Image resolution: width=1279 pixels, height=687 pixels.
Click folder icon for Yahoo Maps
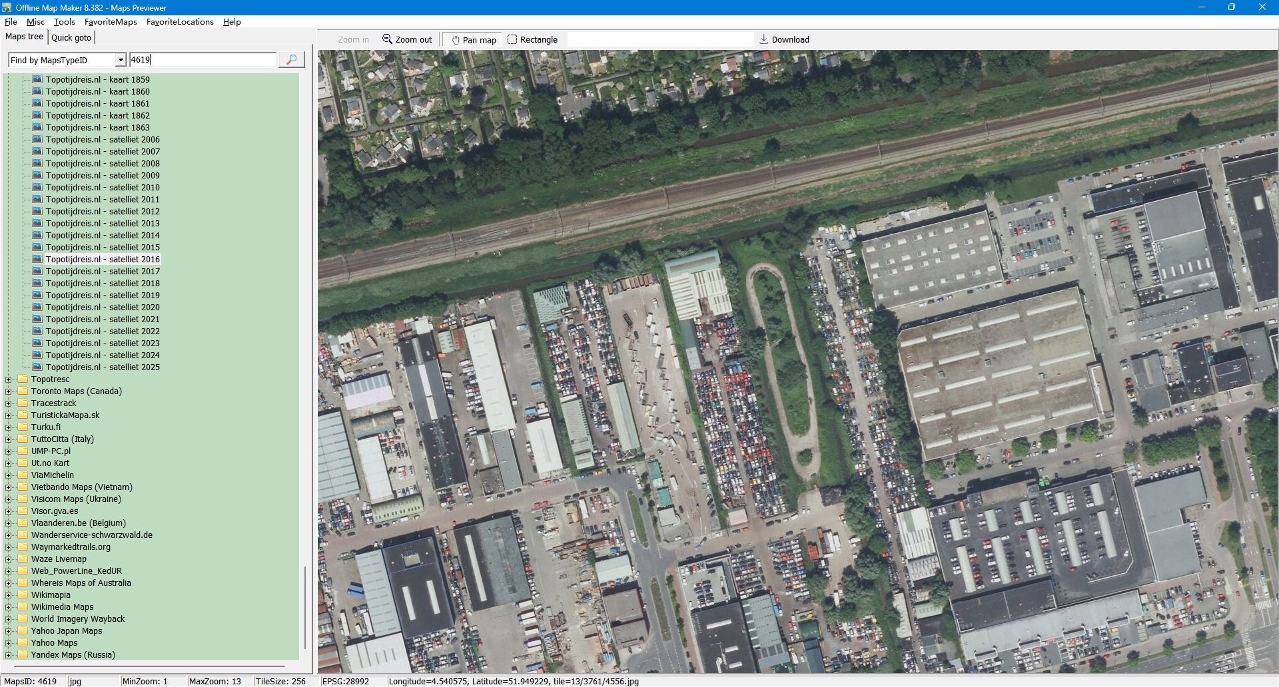[x=23, y=643]
